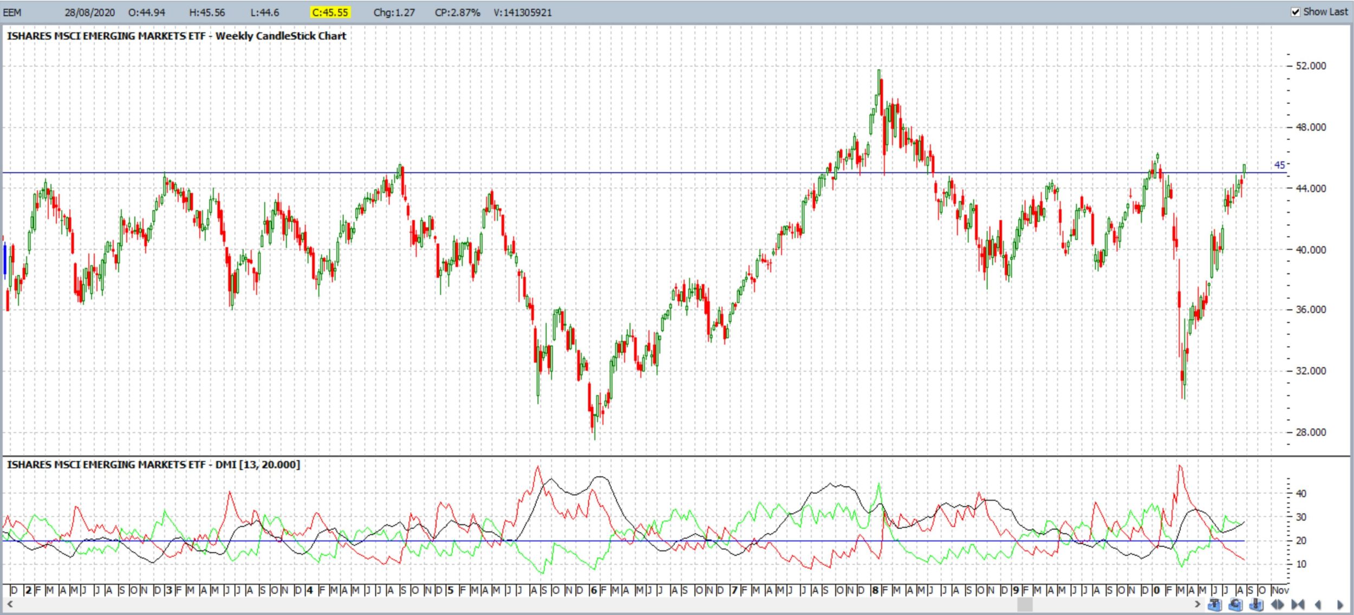This screenshot has height=615, width=1354.
Task: Click the 48.000 price axis label
Action: point(1311,127)
